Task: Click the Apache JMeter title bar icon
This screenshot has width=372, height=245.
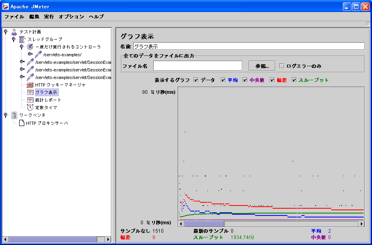Action: (x=5, y=6)
